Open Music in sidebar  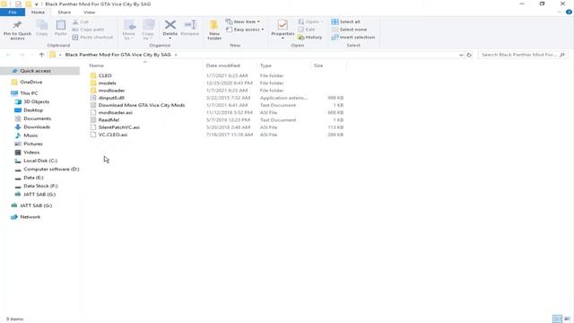(x=30, y=135)
